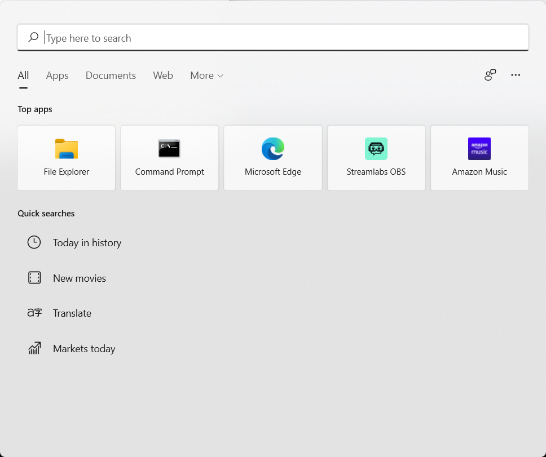Click the Quick searches heading

tap(46, 214)
